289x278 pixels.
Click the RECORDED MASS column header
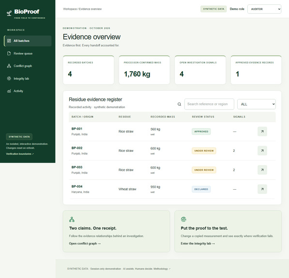163,117
